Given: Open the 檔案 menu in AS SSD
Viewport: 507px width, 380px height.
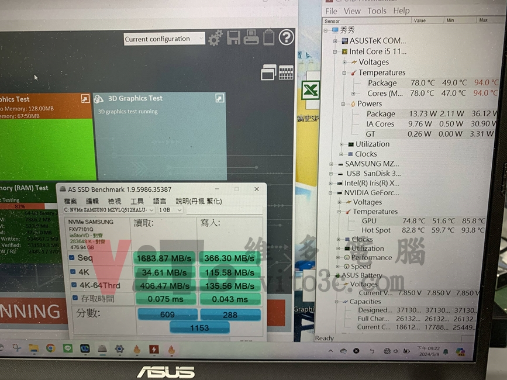Looking at the screenshot, I should (70, 201).
